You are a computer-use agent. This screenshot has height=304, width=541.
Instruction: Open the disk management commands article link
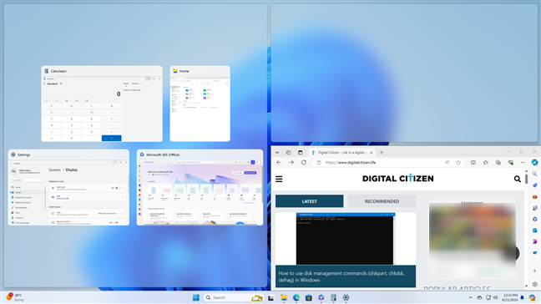(x=341, y=276)
